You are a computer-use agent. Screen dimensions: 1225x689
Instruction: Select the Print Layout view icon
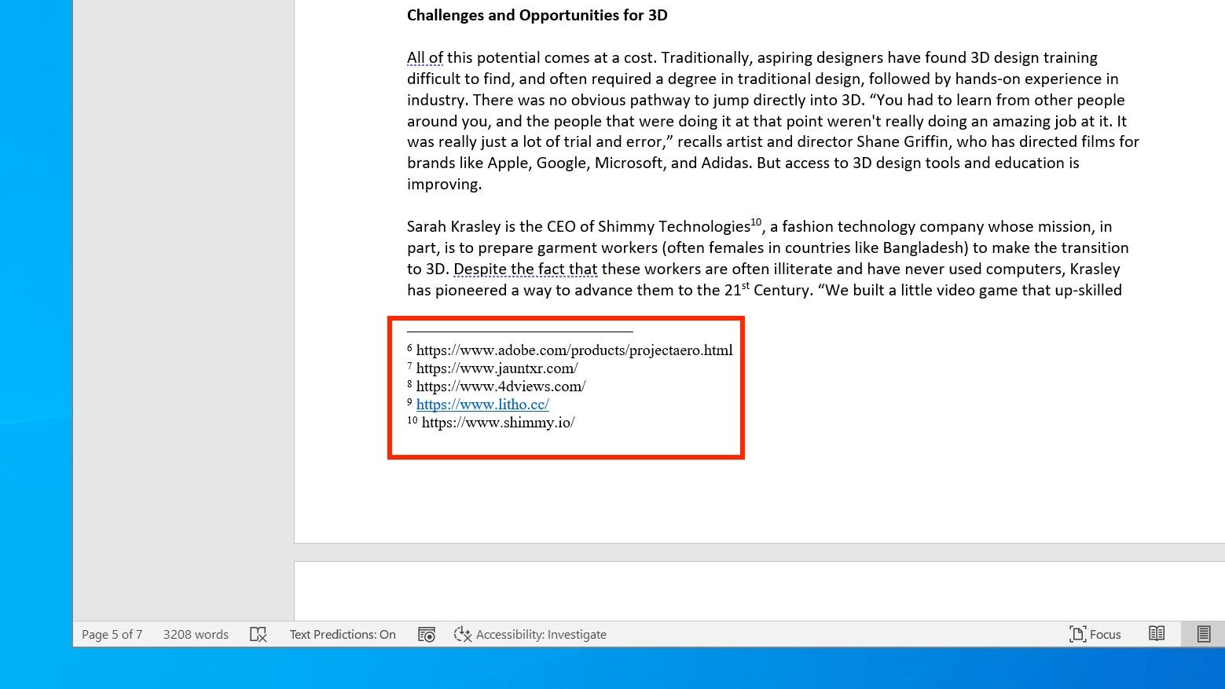coord(1203,634)
